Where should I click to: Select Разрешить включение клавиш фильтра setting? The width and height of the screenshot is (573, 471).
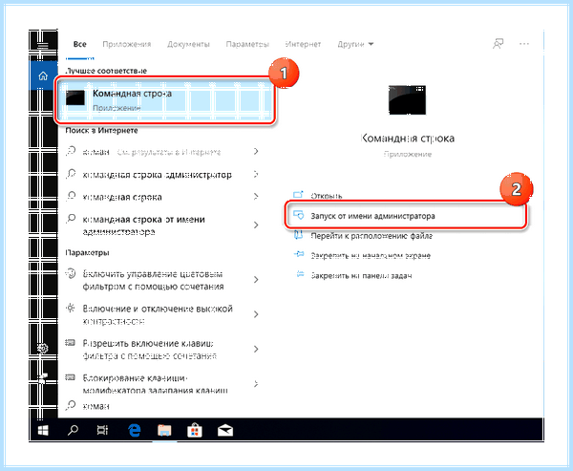click(x=150, y=350)
